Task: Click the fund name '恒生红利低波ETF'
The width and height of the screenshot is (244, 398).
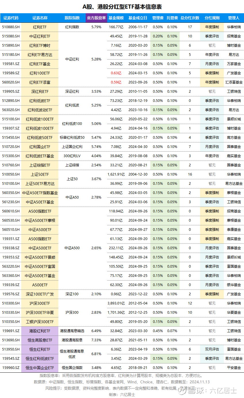Action: pyautogui.click(x=40, y=359)
